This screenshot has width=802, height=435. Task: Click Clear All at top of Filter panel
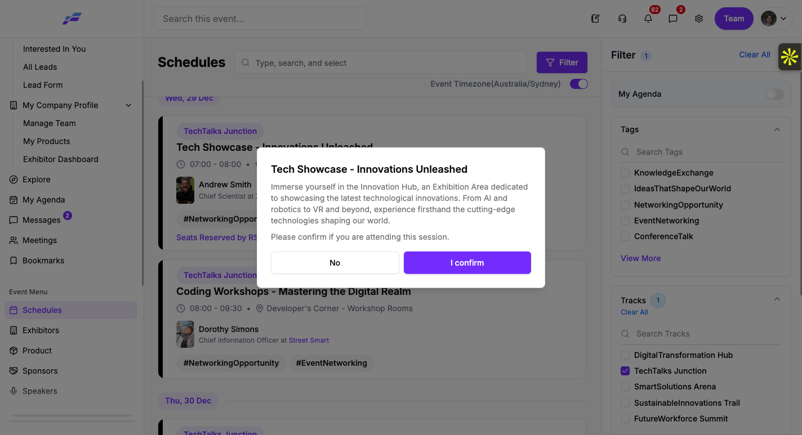[x=755, y=55]
